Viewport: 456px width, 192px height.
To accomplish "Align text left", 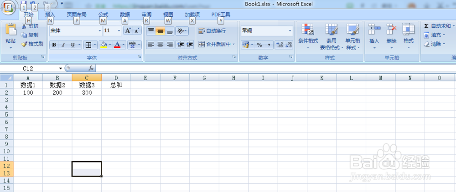I will (x=151, y=45).
